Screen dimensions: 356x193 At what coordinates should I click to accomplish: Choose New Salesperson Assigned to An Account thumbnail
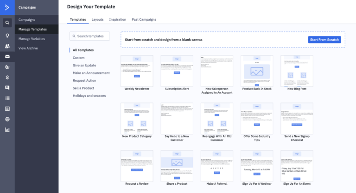[x=217, y=71]
